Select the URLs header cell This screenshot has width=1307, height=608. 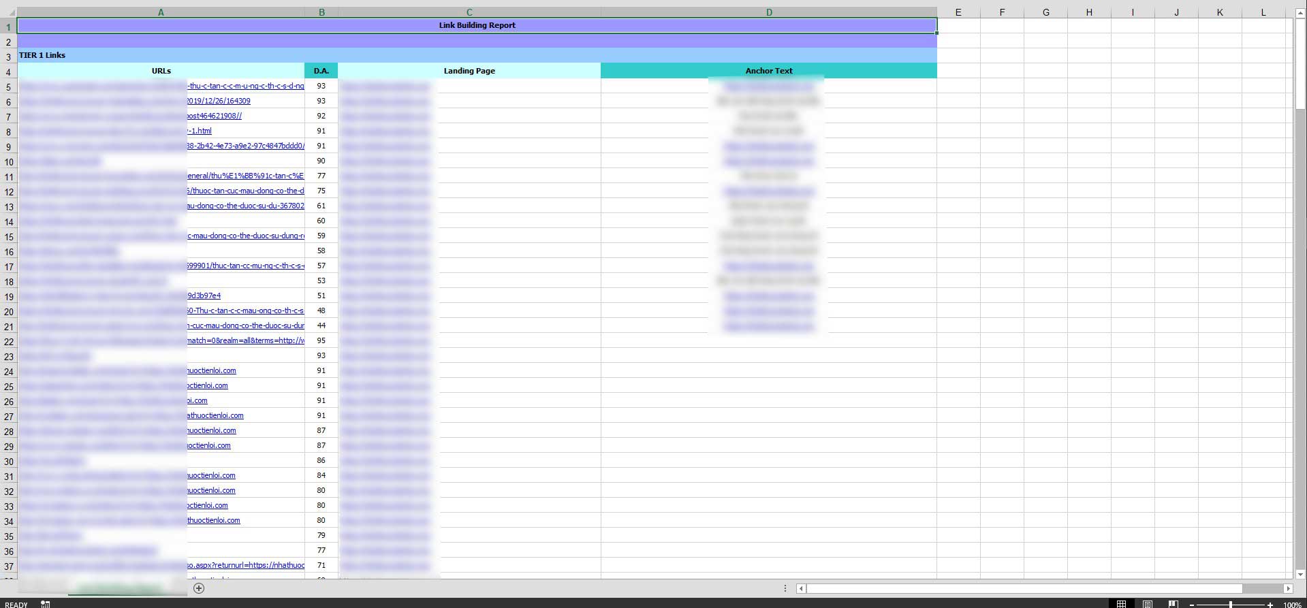(x=161, y=71)
